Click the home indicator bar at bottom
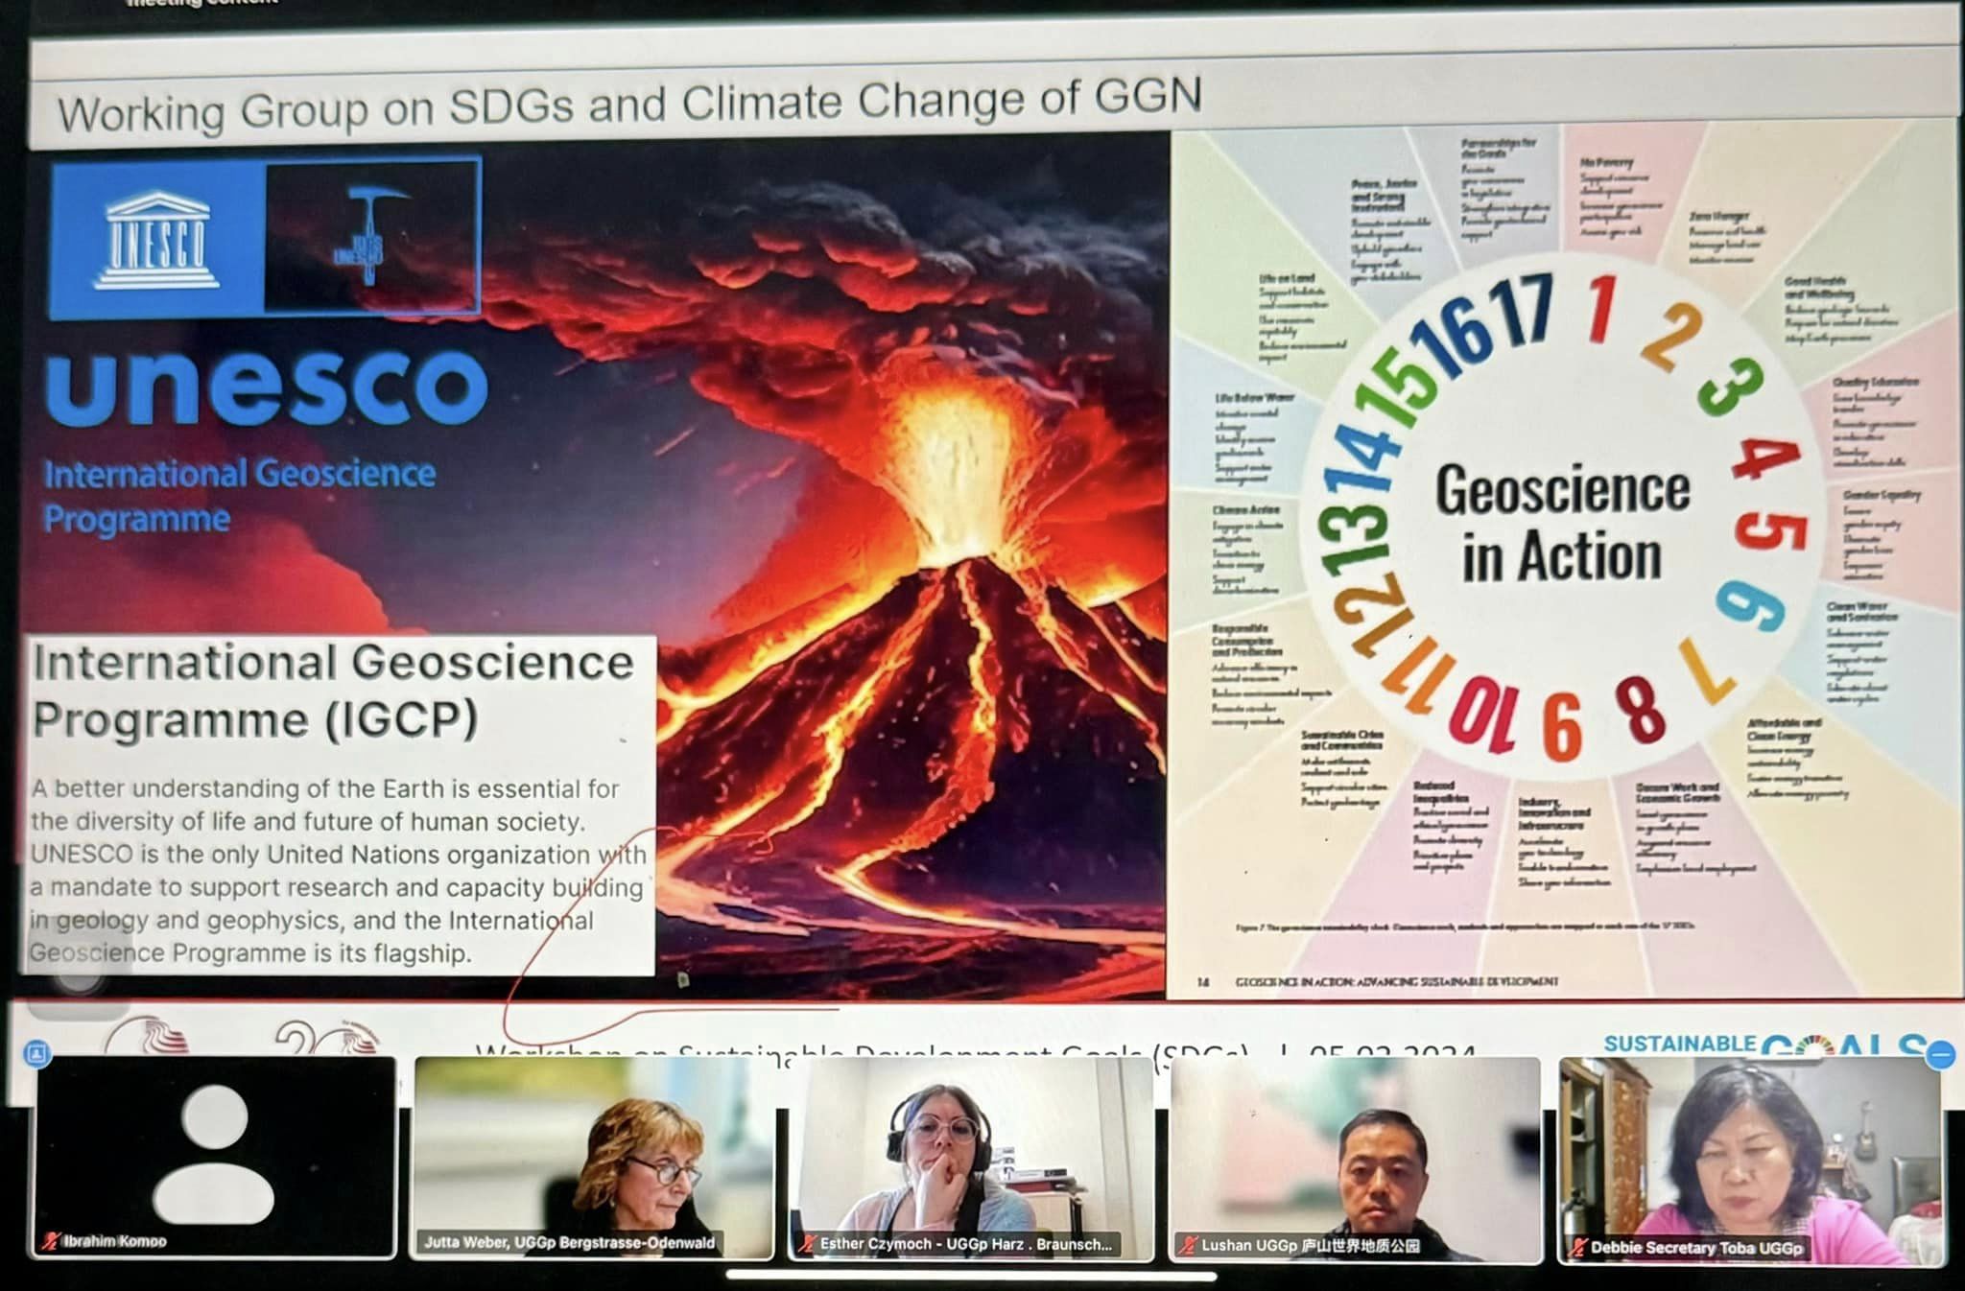Viewport: 1965px width, 1291px height. pyautogui.click(x=971, y=1276)
